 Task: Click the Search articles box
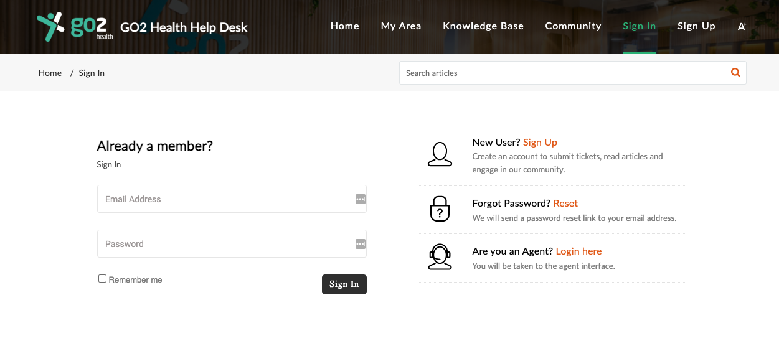pos(564,73)
